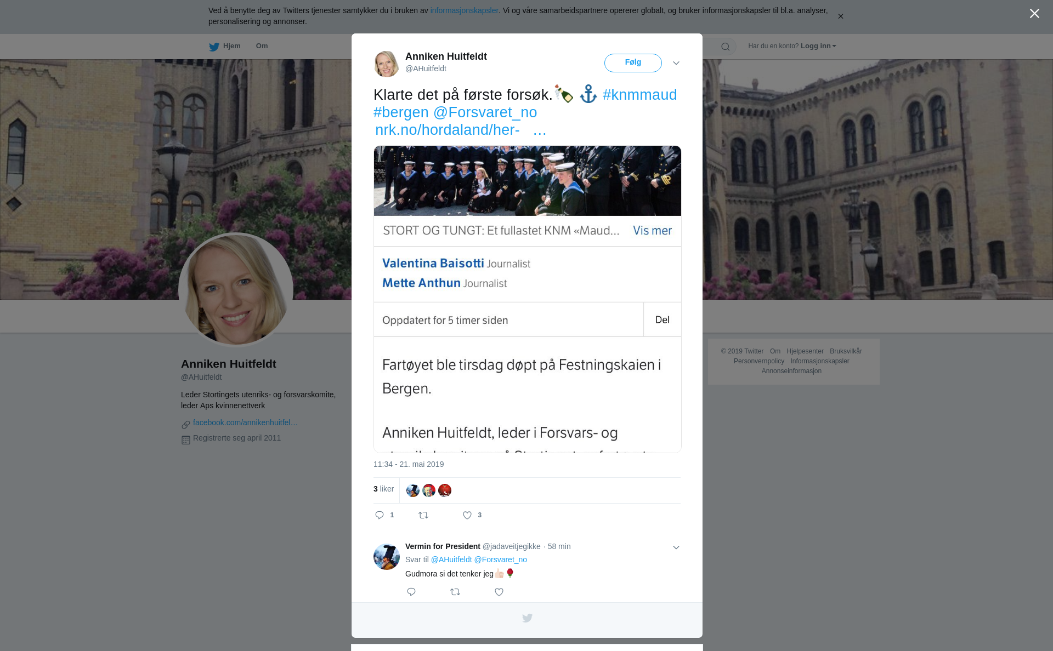Open the tweet options chevron menu
This screenshot has height=651, width=1053.
click(676, 63)
